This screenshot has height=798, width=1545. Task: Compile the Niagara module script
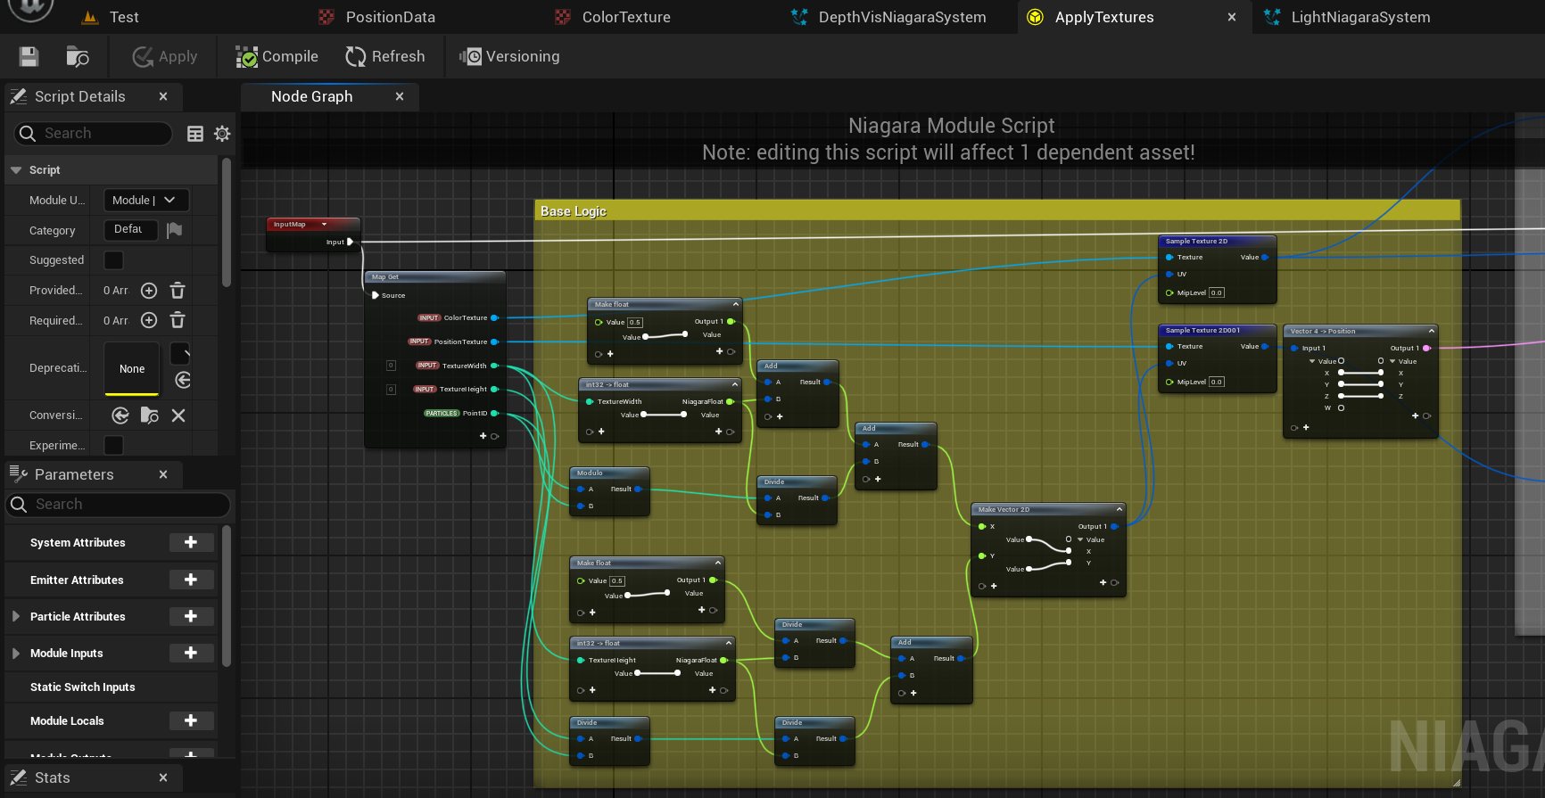[x=277, y=57]
